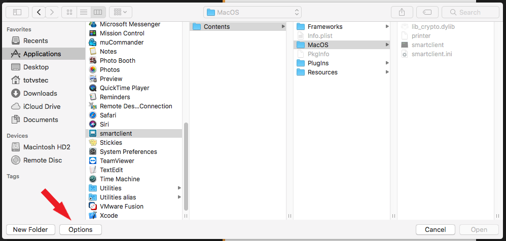This screenshot has width=506, height=241.
Task: Select the smartclient executable in MacOS
Action: point(446,45)
